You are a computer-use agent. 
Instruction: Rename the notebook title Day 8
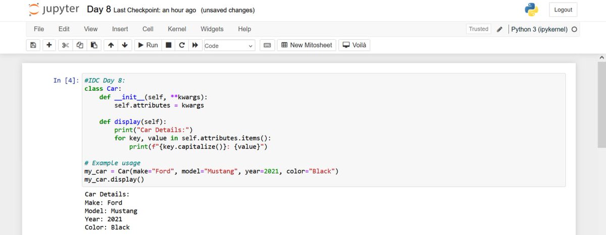coord(99,10)
